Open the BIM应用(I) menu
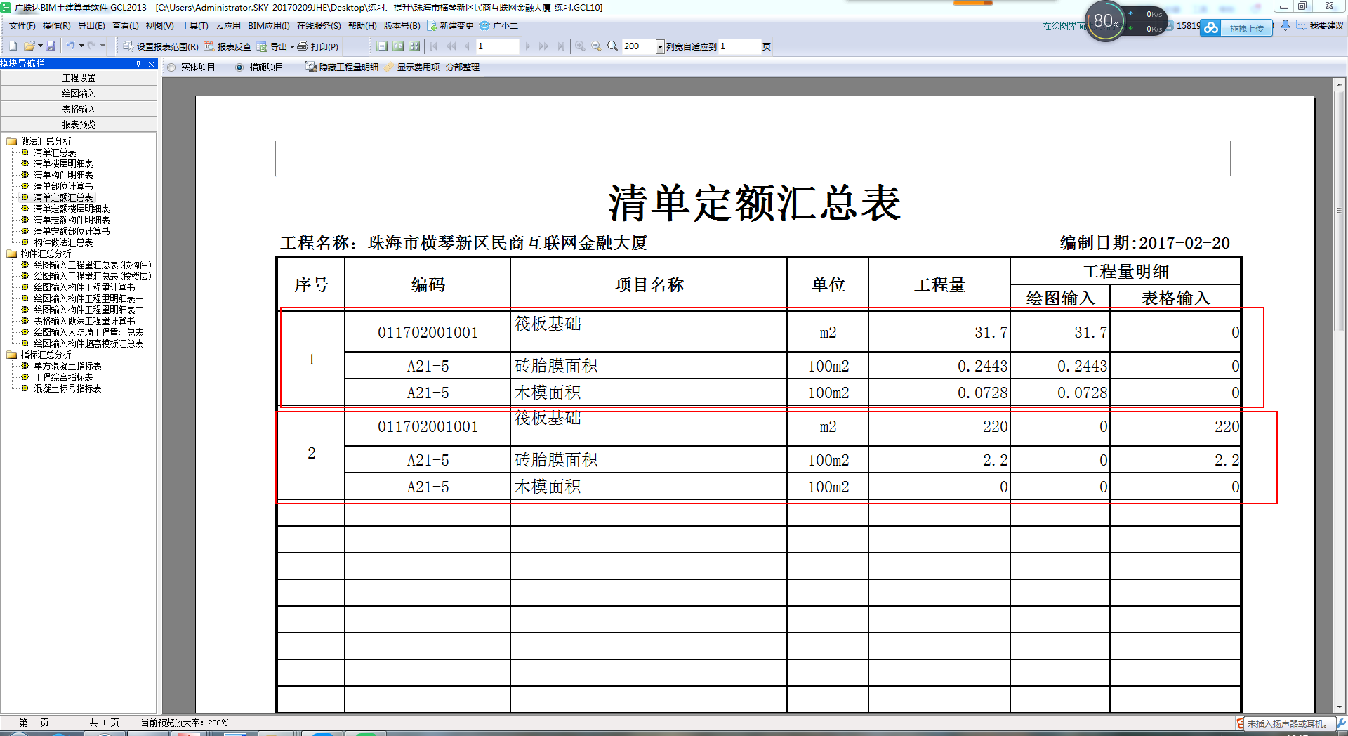This screenshot has width=1348, height=736. pyautogui.click(x=269, y=26)
